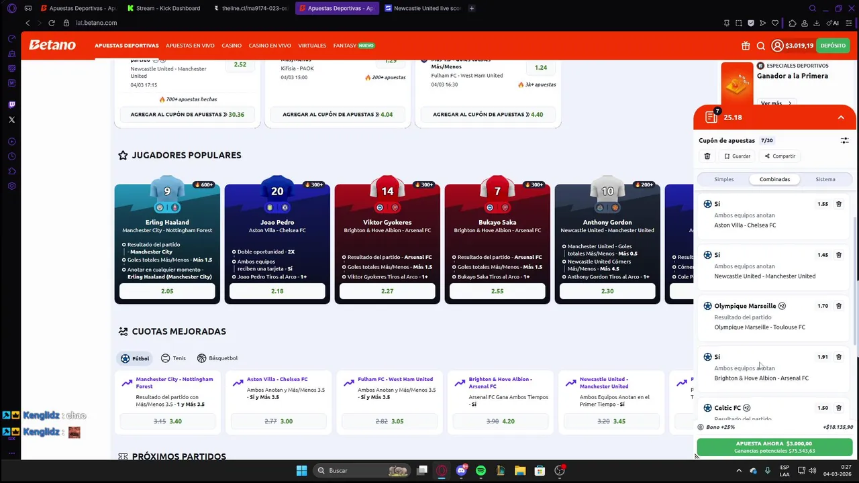Open the gift promotions icon in header
This screenshot has width=859, height=483.
click(x=746, y=46)
